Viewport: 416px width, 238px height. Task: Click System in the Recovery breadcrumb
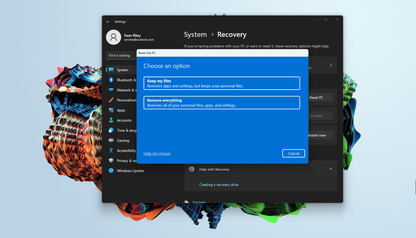195,34
